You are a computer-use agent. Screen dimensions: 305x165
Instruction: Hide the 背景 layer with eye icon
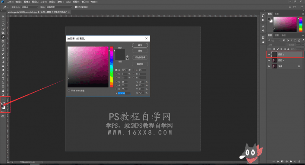click(x=269, y=66)
